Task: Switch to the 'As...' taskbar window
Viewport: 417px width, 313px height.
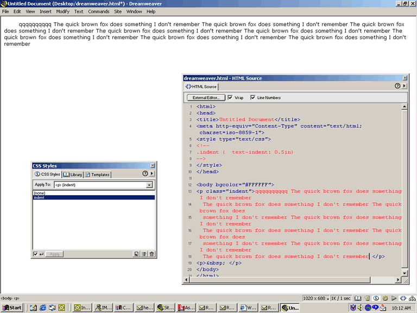Action: click(186, 308)
